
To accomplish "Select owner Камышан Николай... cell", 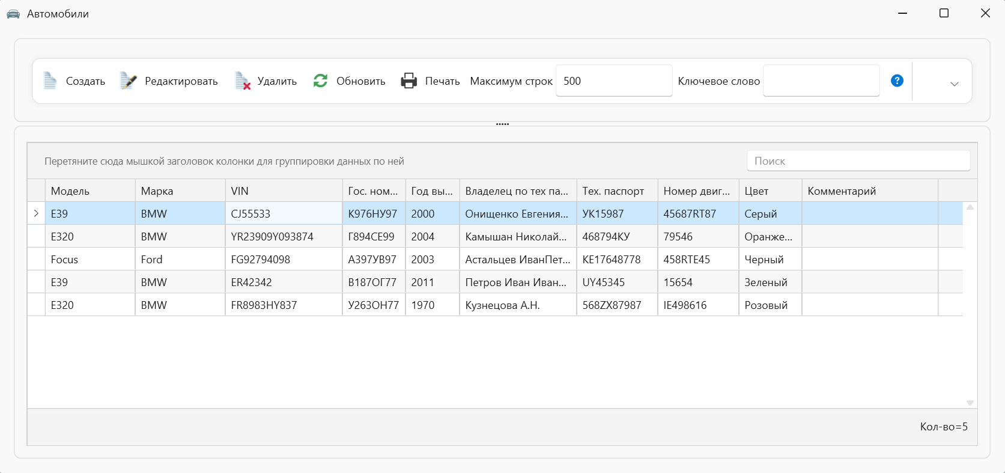I will [x=518, y=236].
